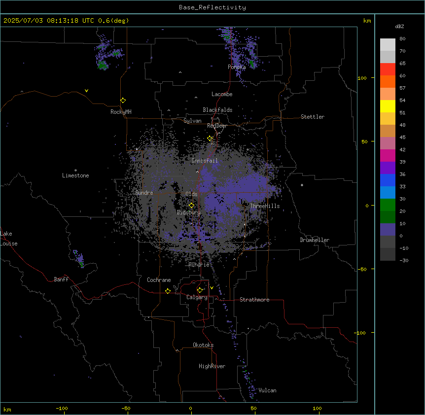This screenshot has height=415, width=425.
Task: Click the Sylvan city label
Action: [192, 121]
